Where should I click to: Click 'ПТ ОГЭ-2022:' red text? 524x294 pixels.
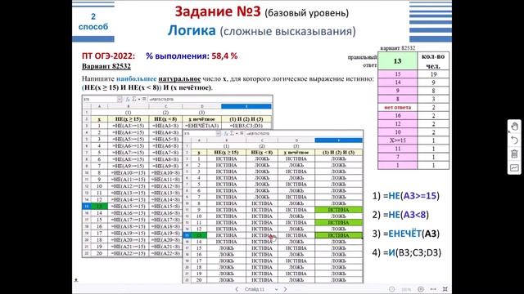pyautogui.click(x=109, y=56)
